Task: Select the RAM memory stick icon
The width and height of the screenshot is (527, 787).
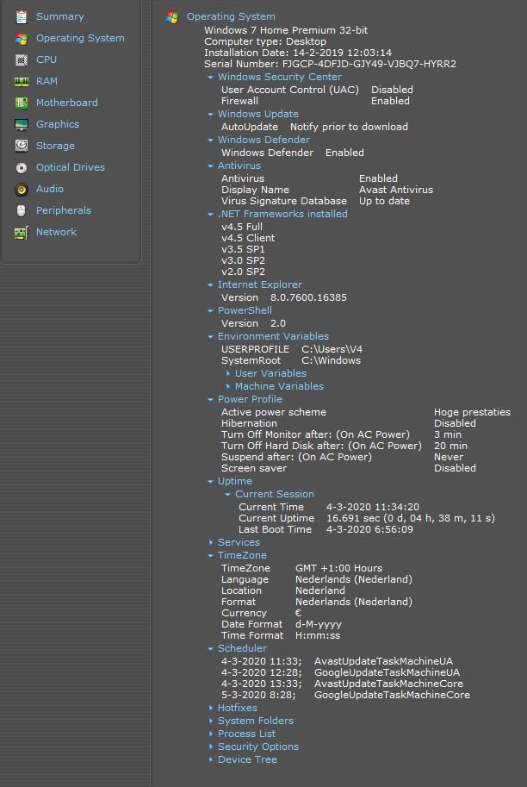Action: tap(21, 81)
